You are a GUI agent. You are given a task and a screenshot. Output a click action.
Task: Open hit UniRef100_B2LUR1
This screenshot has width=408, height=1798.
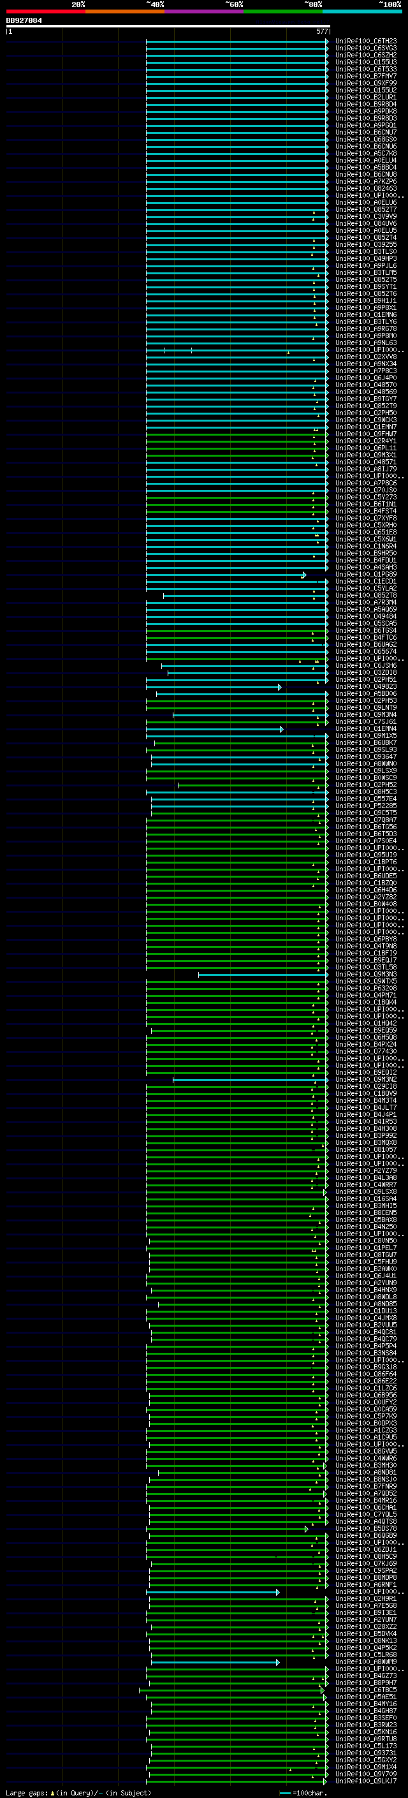point(365,97)
